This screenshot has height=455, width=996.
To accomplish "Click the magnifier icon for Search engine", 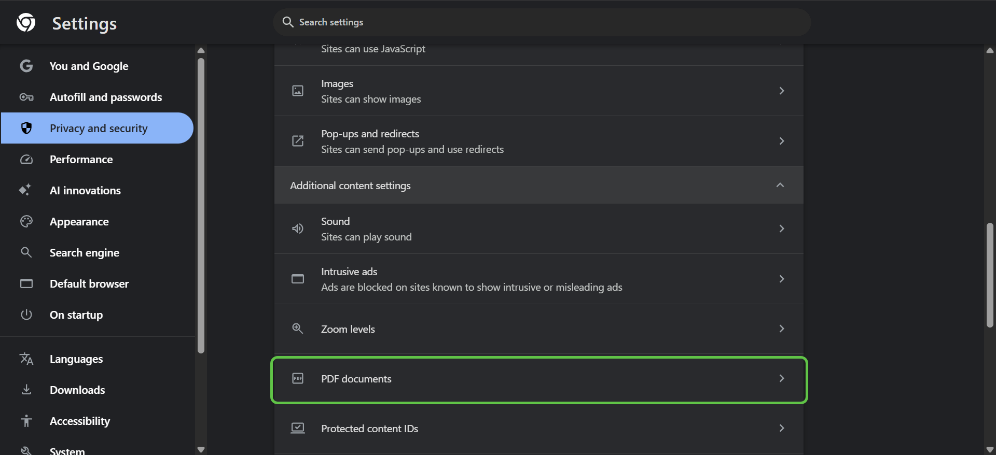I will [26, 252].
